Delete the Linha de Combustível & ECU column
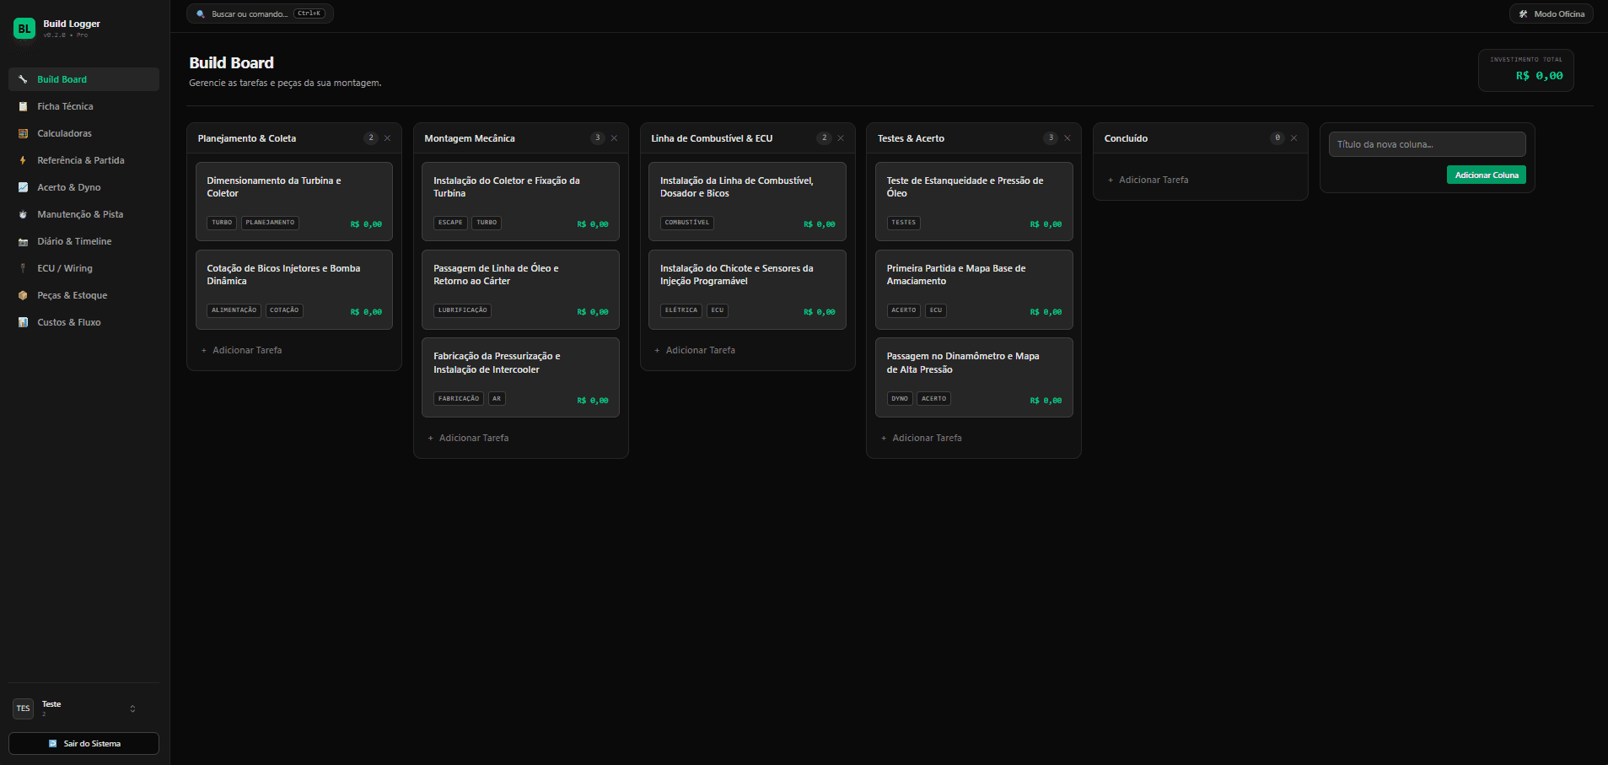Viewport: 1608px width, 765px height. coord(841,138)
